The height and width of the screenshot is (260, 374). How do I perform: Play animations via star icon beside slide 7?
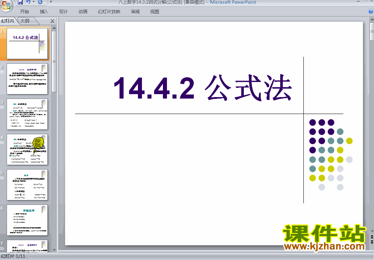[2, 248]
